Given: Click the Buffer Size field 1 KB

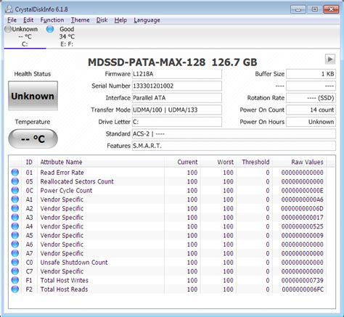Looking at the screenshot, I should 311,74.
